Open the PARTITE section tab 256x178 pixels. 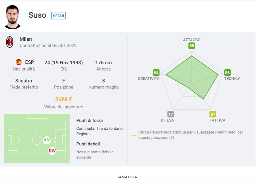point(128,176)
